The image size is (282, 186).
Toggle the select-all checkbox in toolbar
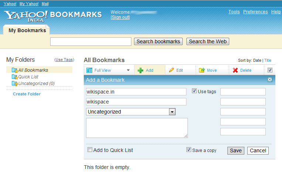[270, 70]
